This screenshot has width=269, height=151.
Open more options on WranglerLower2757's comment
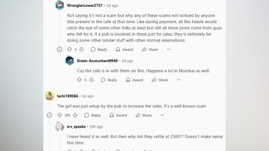tap(169, 49)
